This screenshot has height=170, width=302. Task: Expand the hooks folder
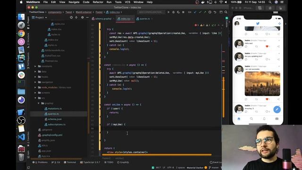(35, 76)
